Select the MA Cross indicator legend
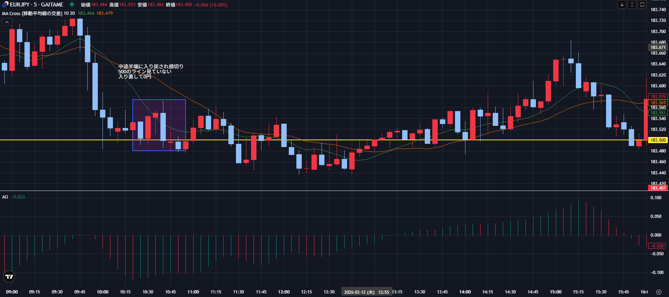The width and height of the screenshot is (669, 297). click(38, 13)
